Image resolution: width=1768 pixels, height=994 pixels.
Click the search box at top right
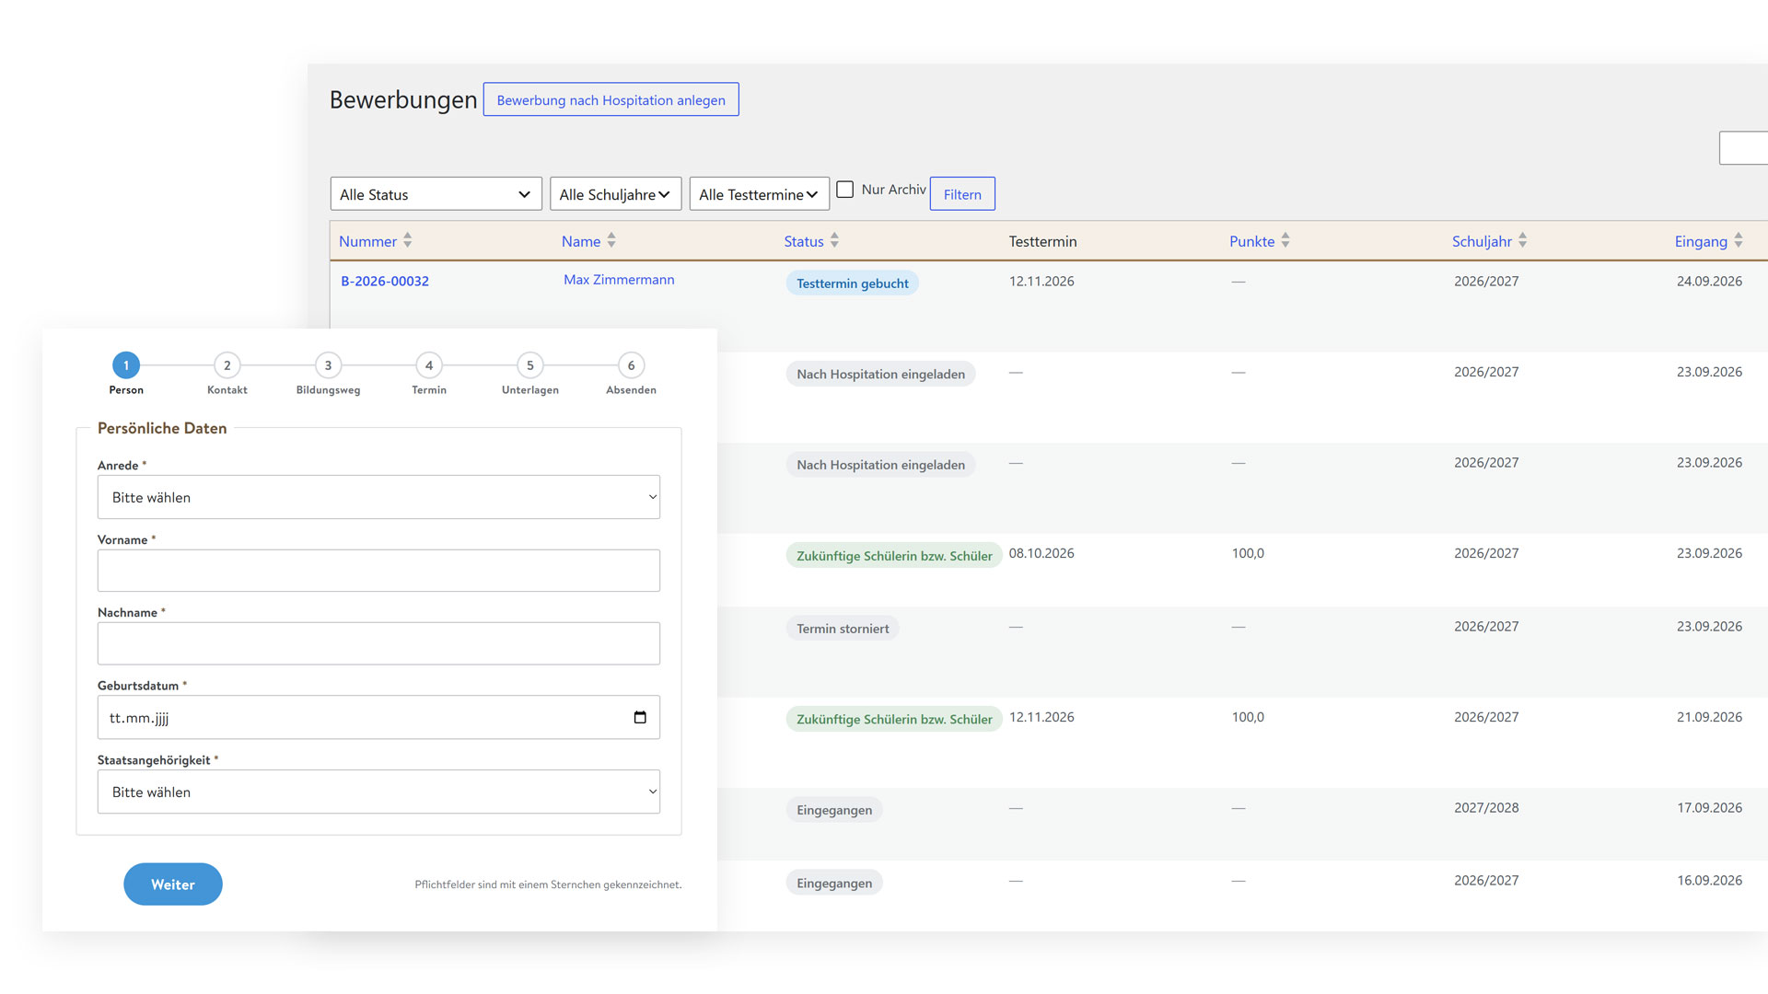1743,148
